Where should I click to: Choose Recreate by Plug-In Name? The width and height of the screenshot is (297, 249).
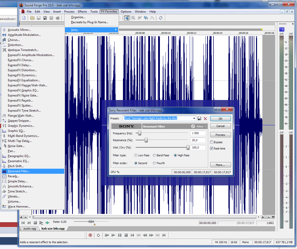tap(90, 22)
